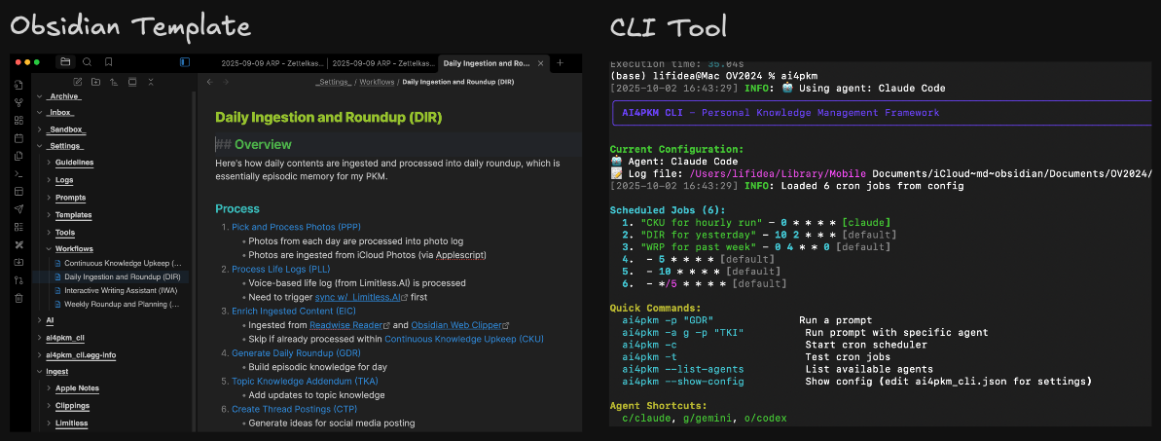The image size is (1161, 441).
Task: Click the Change sort order icon
Action: [114, 82]
